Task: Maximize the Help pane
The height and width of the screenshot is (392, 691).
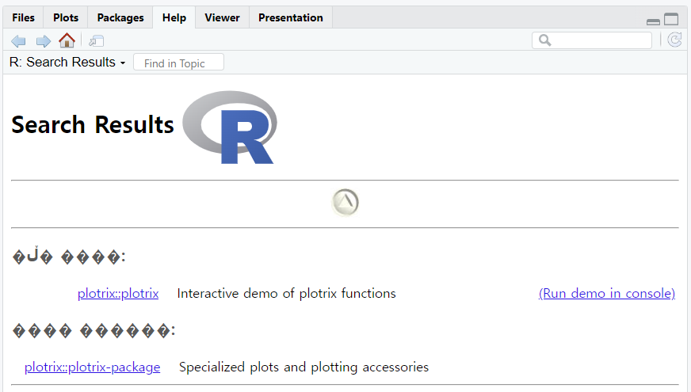Action: tap(671, 19)
